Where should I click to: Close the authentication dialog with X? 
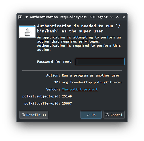tap(124, 17)
